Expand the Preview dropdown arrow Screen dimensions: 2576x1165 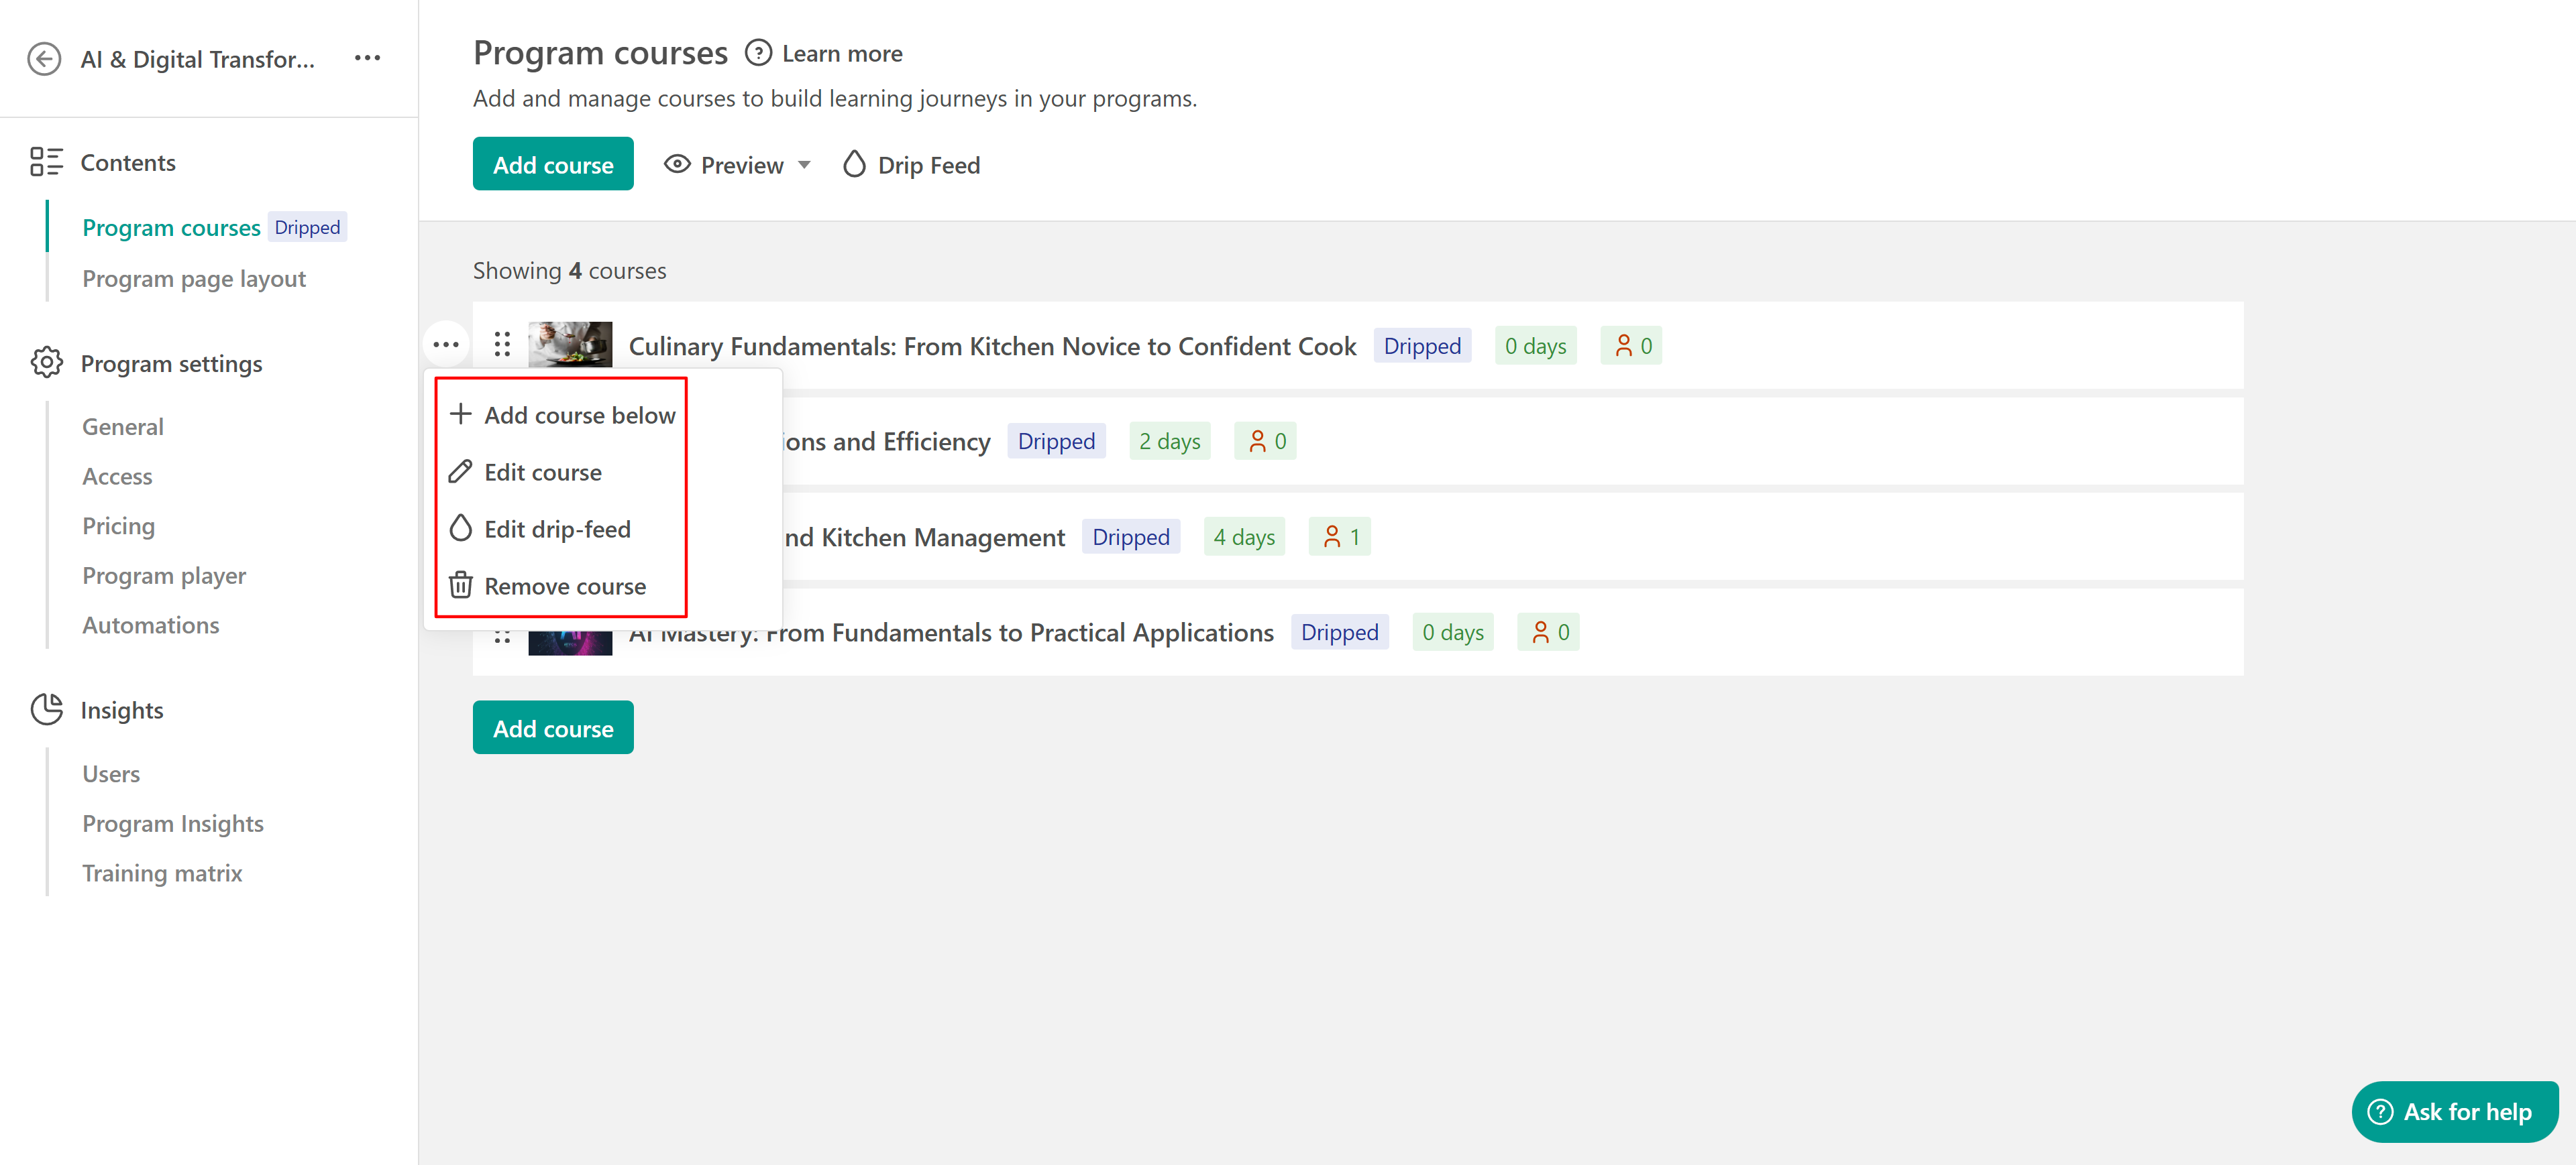[804, 165]
